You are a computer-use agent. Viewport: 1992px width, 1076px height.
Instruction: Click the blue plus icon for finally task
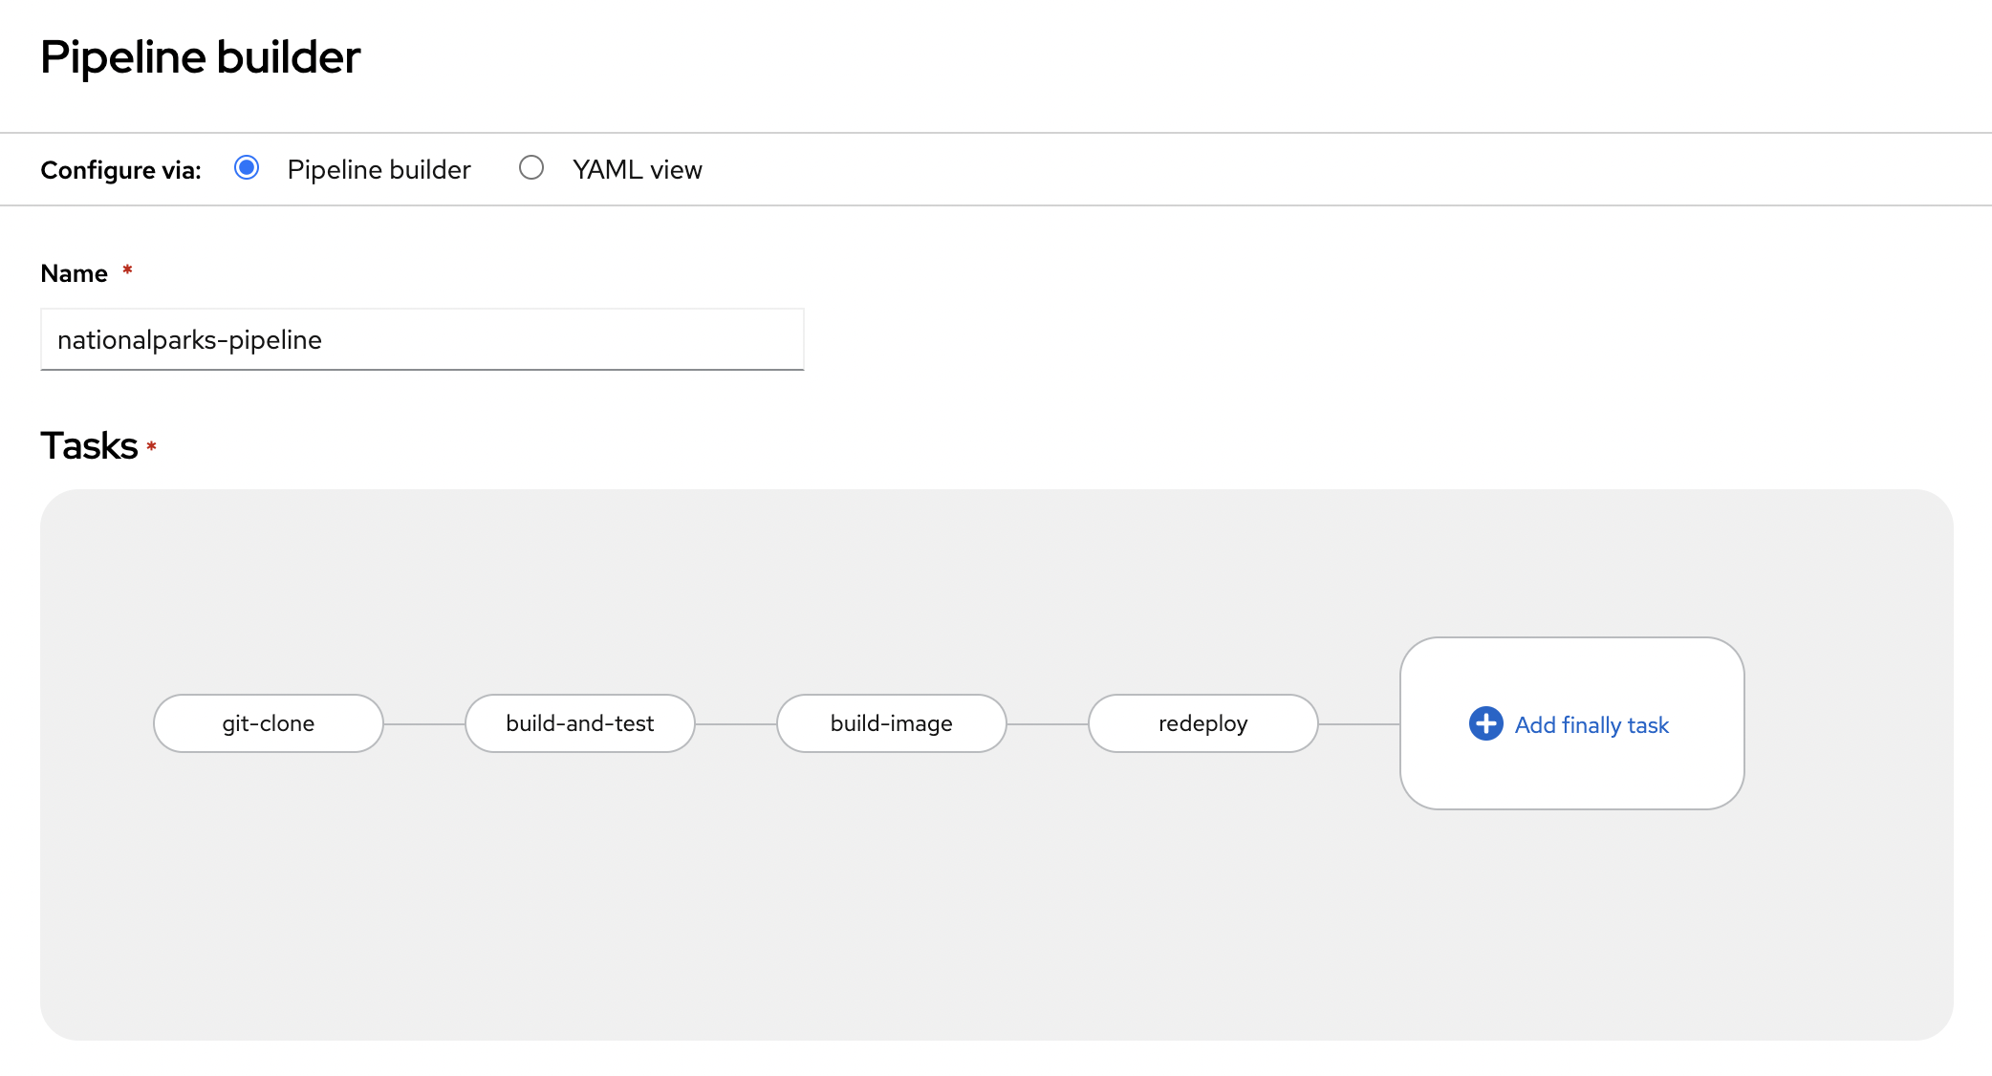coord(1486,723)
